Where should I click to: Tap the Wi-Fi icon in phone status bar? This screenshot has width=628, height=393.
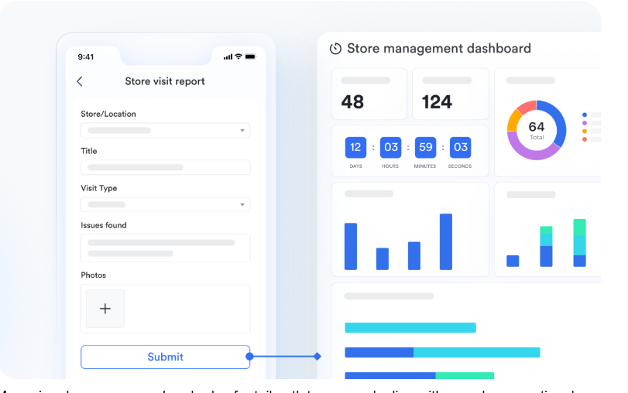point(239,56)
